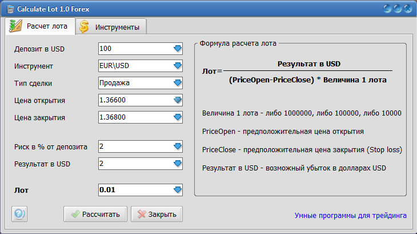Click the formula denominator (PriceOpen-PriceClose)
Image resolution: width=417 pixels, height=234 pixels.
271,80
